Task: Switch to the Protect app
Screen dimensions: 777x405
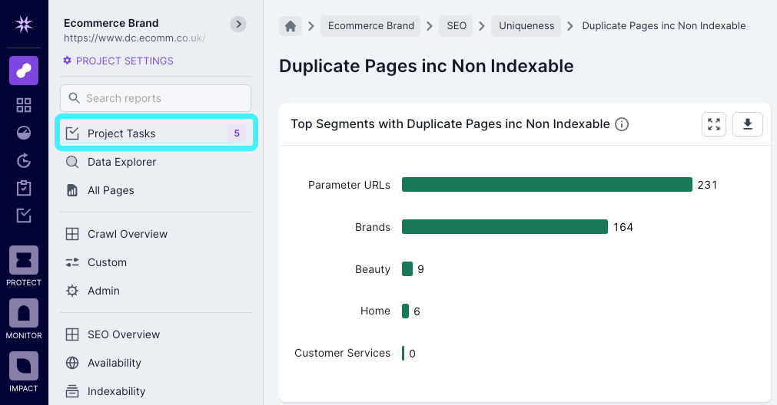Action: click(x=24, y=266)
